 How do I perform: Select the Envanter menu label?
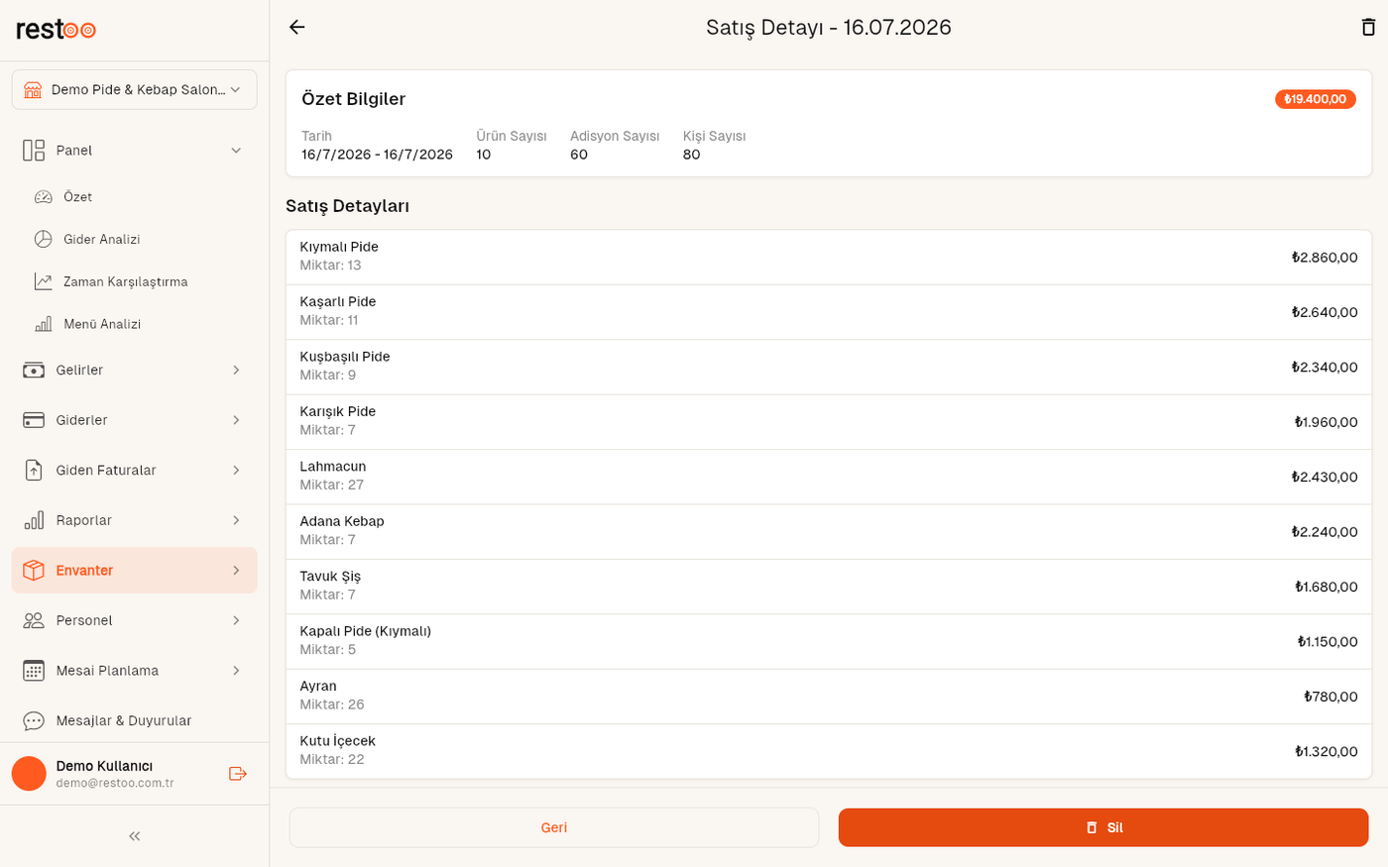pyautogui.click(x=84, y=571)
